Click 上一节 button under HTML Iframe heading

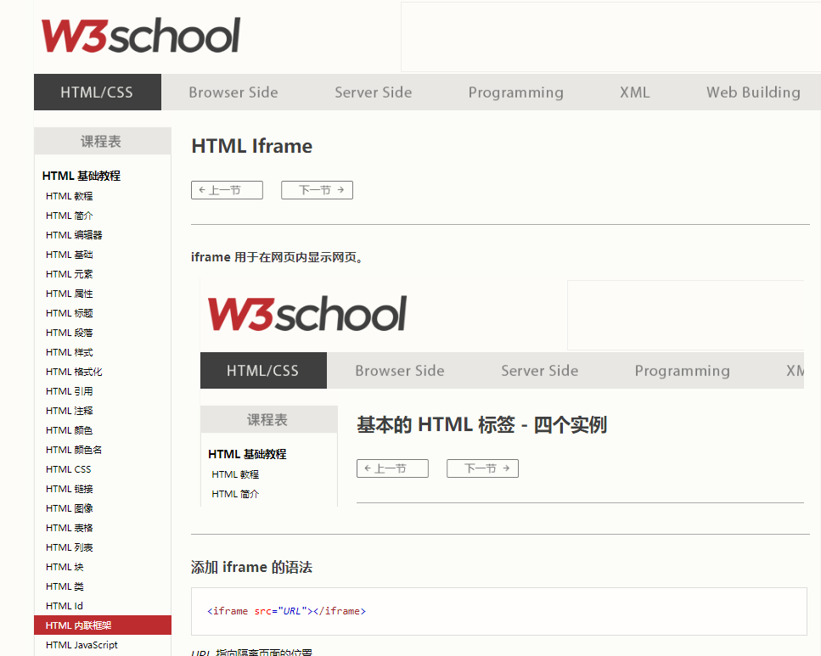(227, 190)
